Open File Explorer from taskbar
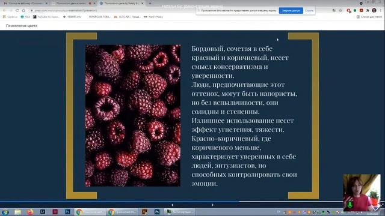 click(x=17, y=212)
